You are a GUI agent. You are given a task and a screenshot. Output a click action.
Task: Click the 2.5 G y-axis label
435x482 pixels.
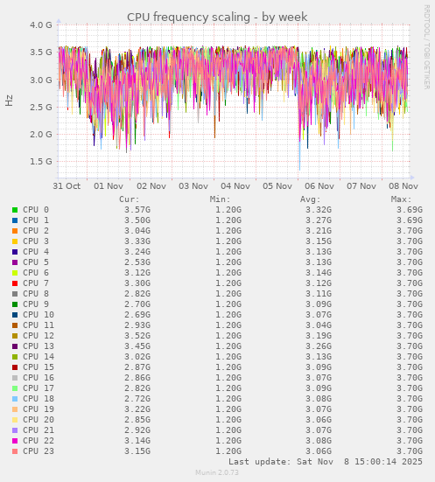(41, 108)
